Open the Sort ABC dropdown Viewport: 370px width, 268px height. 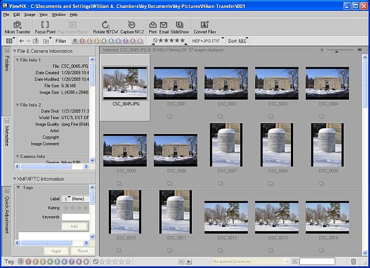[239, 41]
